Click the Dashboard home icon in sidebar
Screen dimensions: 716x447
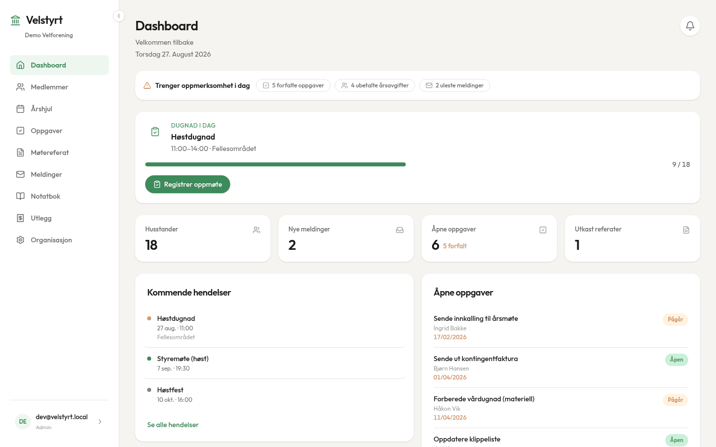[20, 65]
